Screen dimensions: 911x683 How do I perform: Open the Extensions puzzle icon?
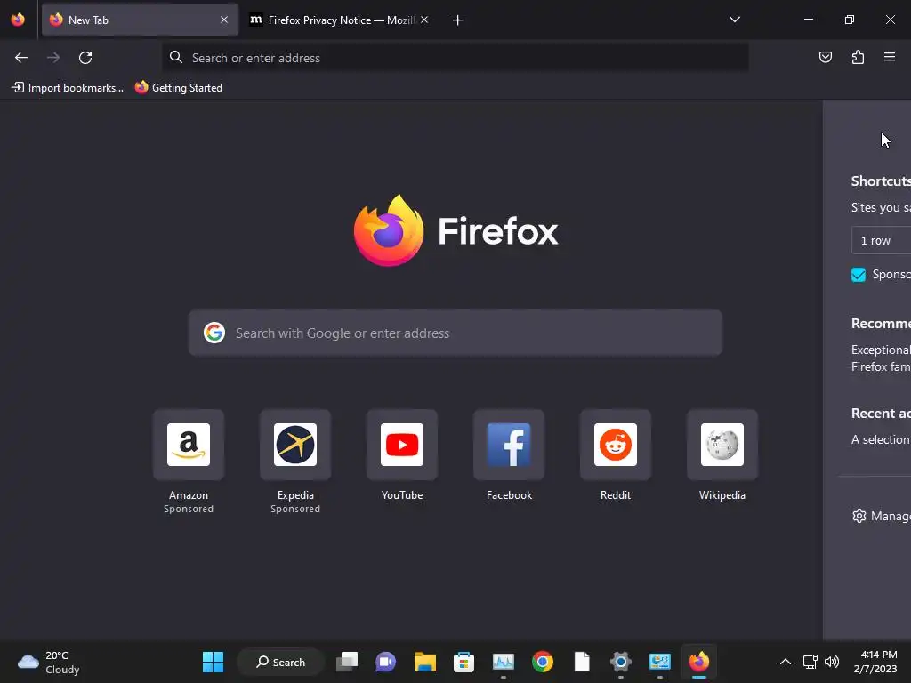pos(858,57)
